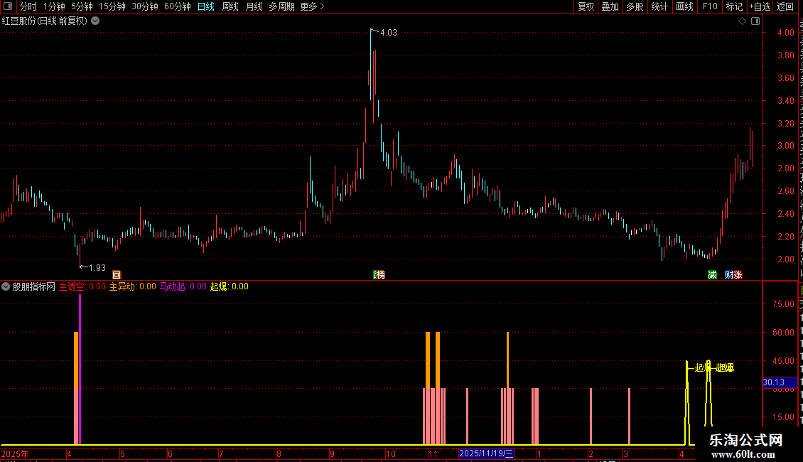Click the green 减 marker
Viewport: 803px width, 462px height.
click(x=712, y=275)
